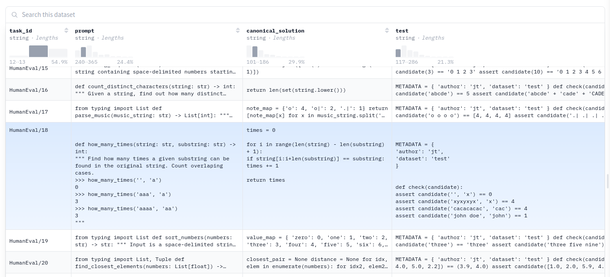
Task: Sort the prompt column using its arrows
Action: (x=238, y=31)
